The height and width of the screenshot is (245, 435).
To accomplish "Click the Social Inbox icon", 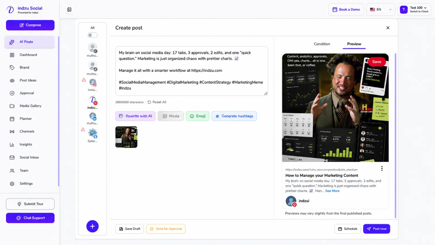I will pos(12,157).
